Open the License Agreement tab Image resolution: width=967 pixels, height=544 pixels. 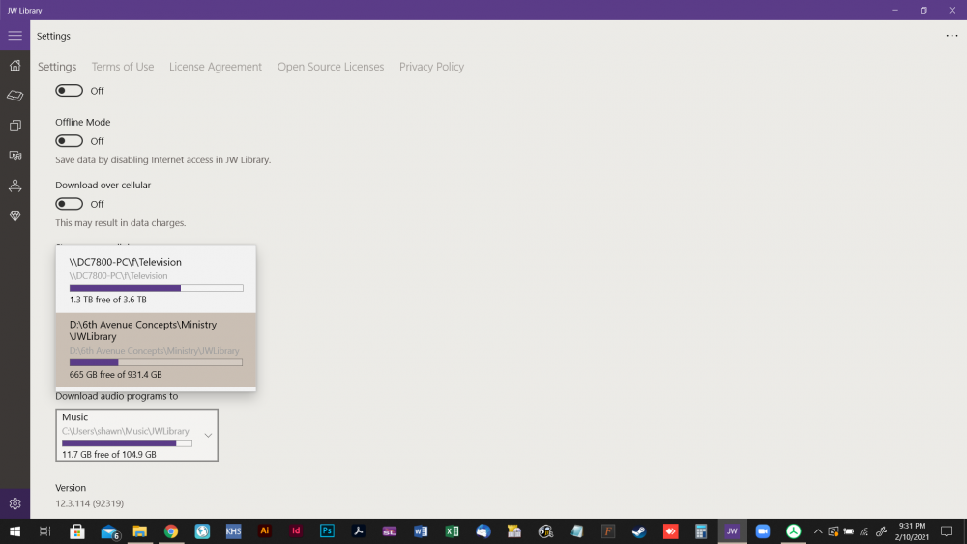pos(216,67)
